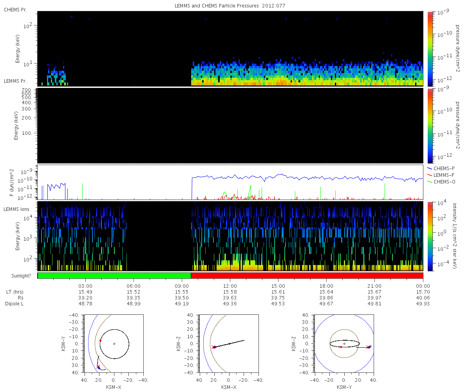Click the 15:00 time axis label
The width and height of the screenshot is (470, 392).
point(278,286)
